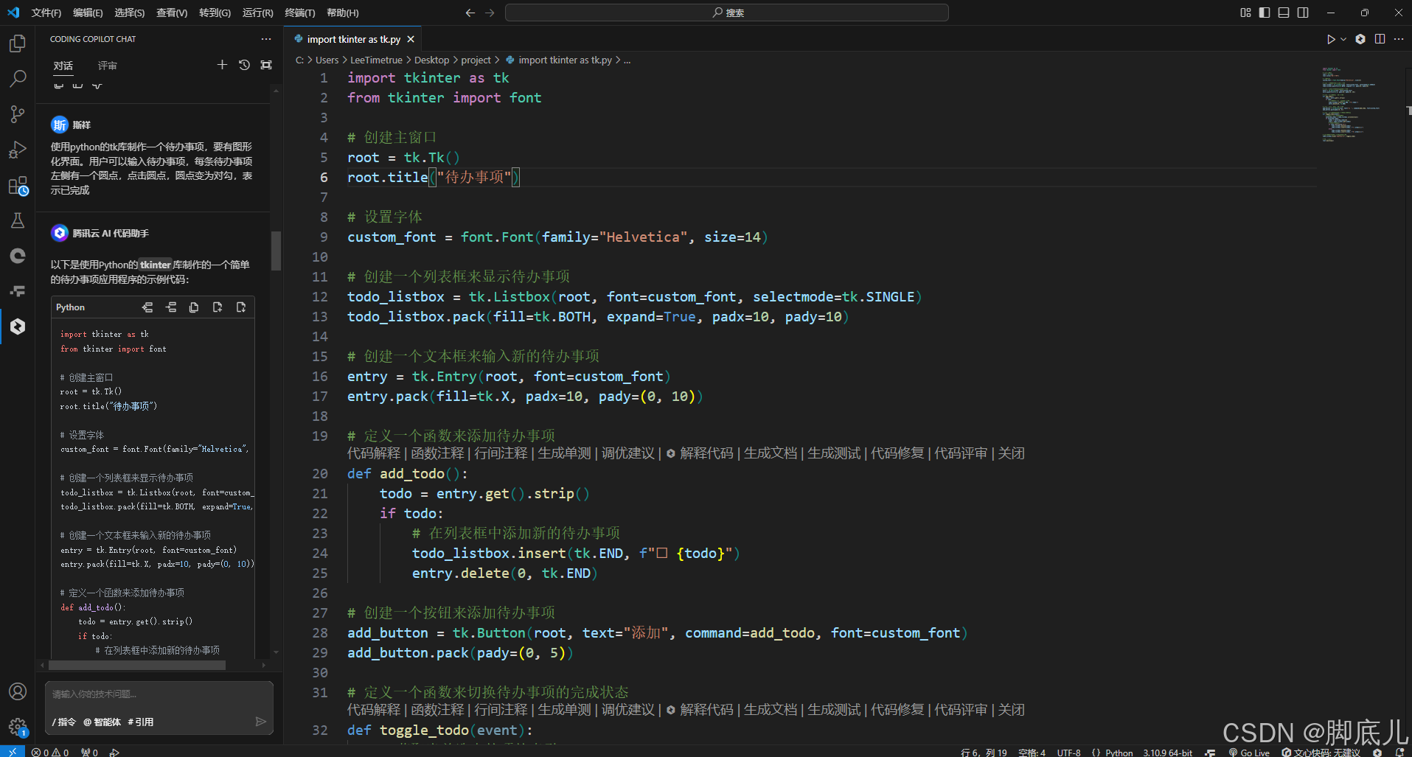Go forward in navigation history

490,13
